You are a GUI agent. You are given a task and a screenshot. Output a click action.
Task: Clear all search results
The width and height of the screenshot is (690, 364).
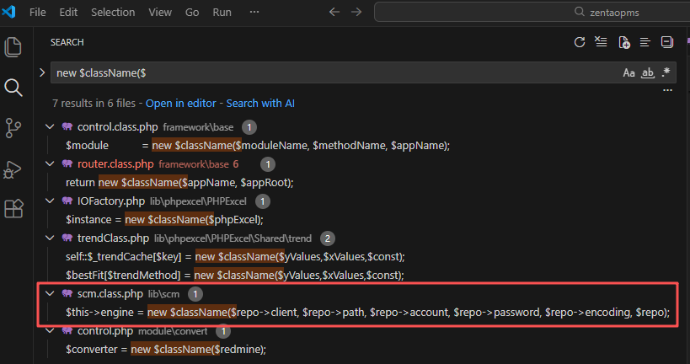(x=601, y=42)
